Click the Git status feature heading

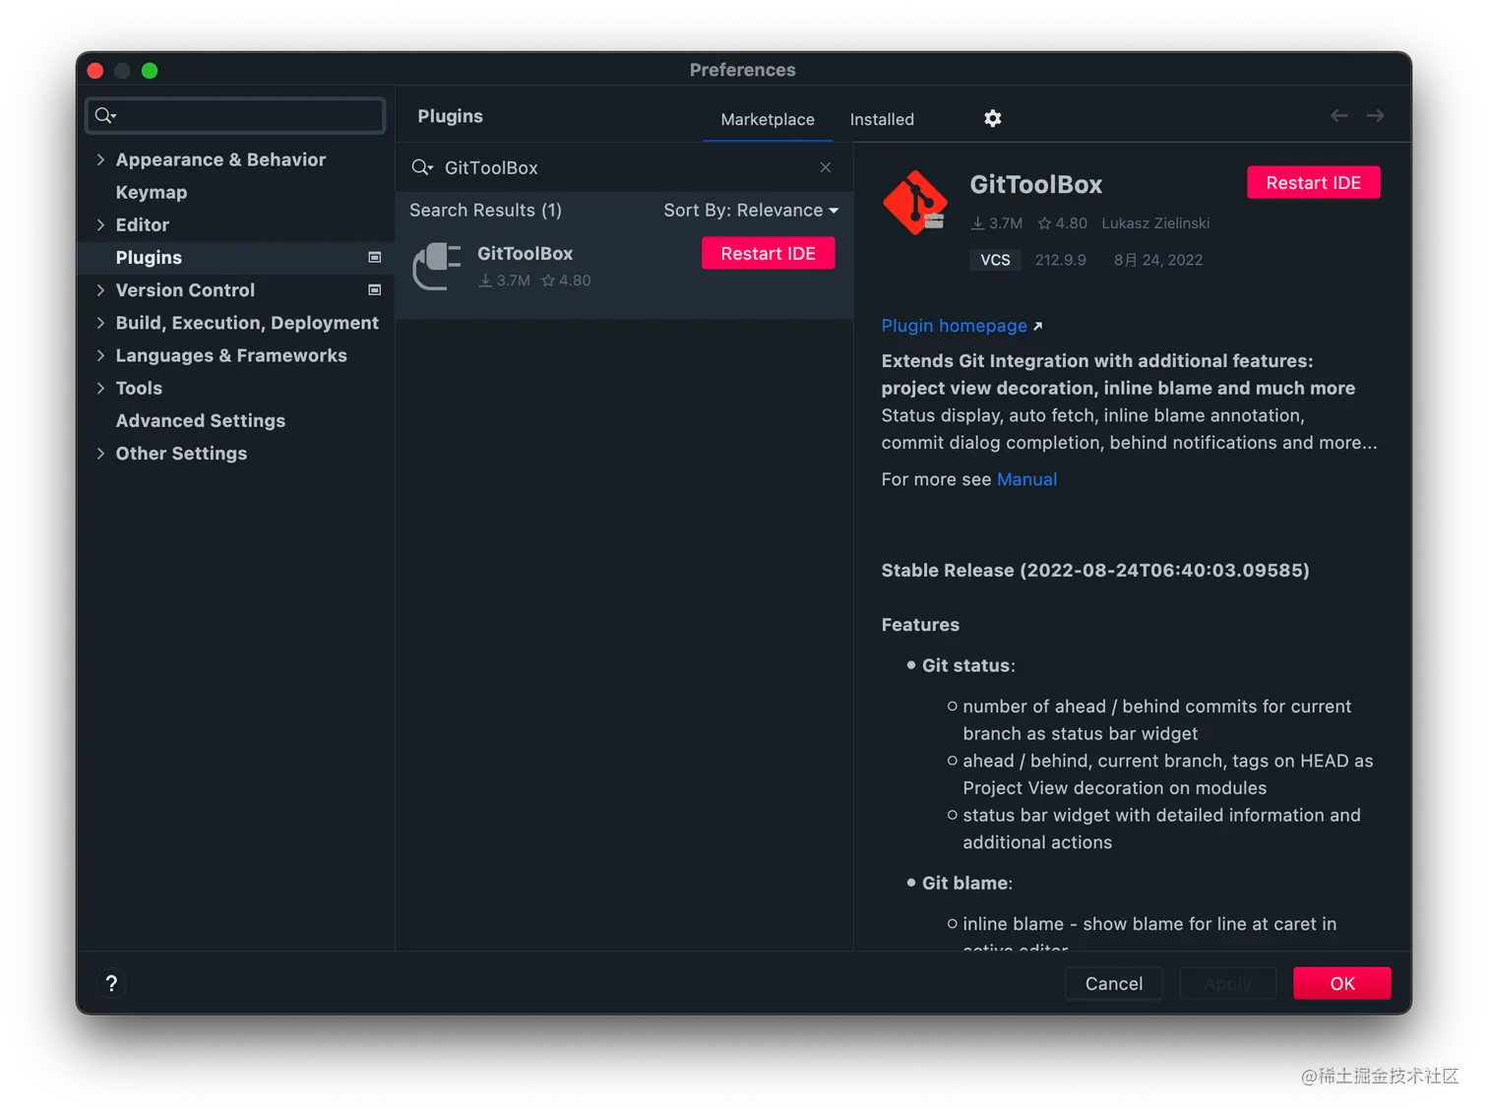pos(968,665)
